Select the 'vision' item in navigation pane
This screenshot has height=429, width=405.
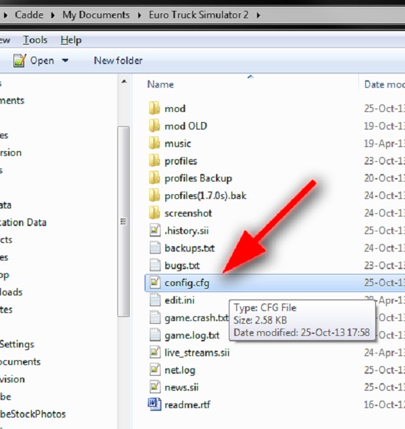pyautogui.click(x=12, y=379)
